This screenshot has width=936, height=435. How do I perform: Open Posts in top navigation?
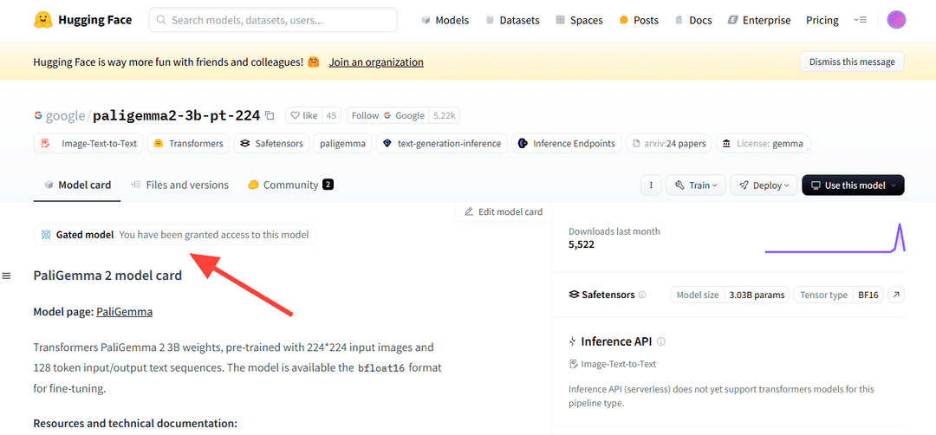639,20
